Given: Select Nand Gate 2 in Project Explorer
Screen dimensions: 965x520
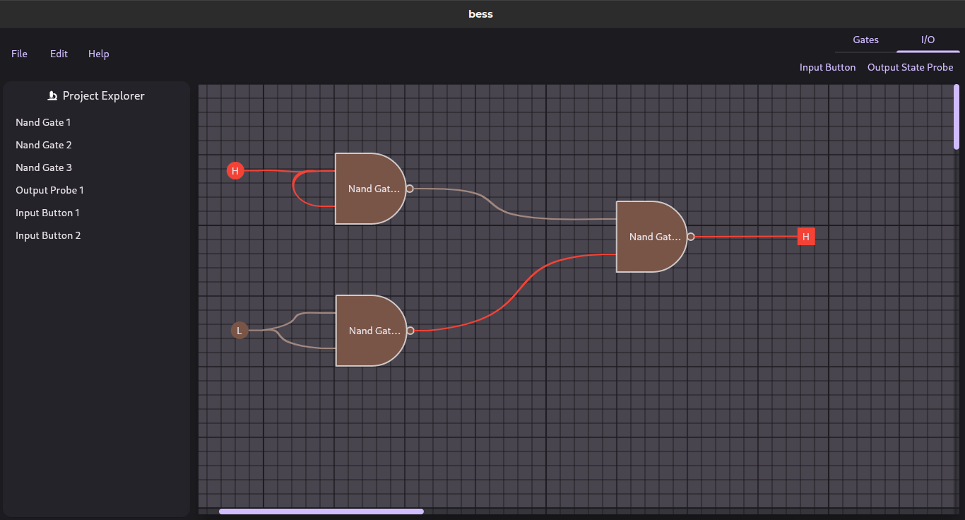Looking at the screenshot, I should coord(44,145).
